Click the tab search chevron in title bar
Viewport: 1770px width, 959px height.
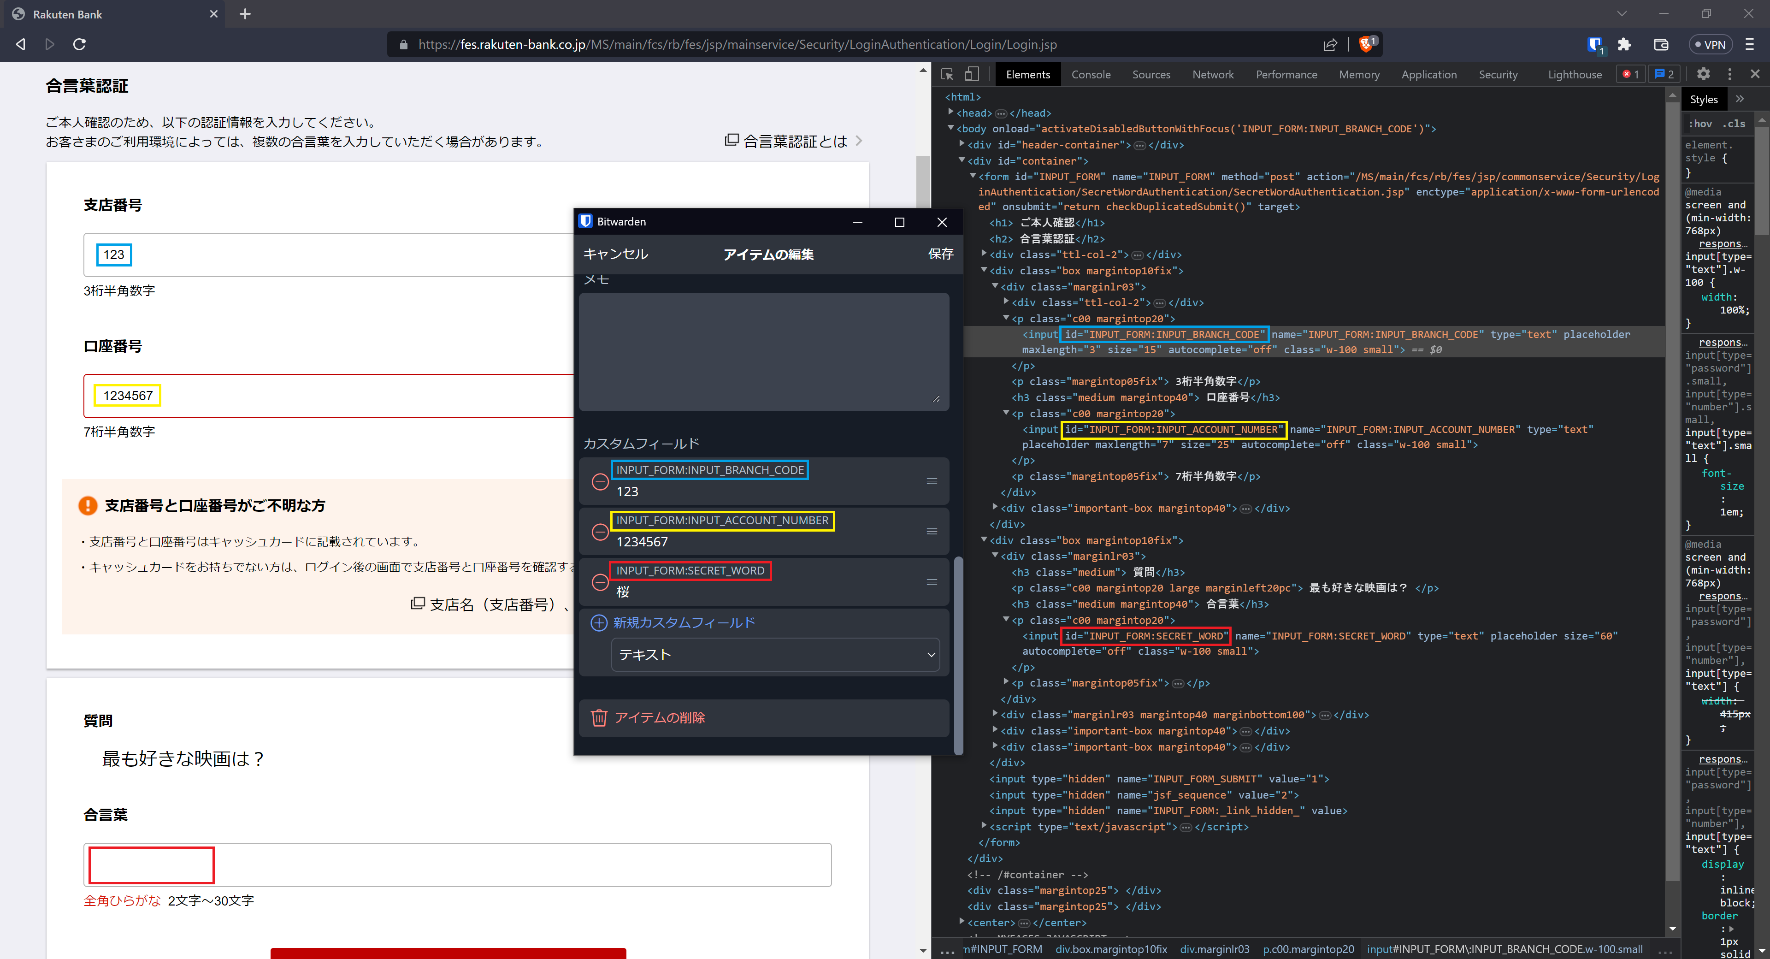pos(1622,14)
